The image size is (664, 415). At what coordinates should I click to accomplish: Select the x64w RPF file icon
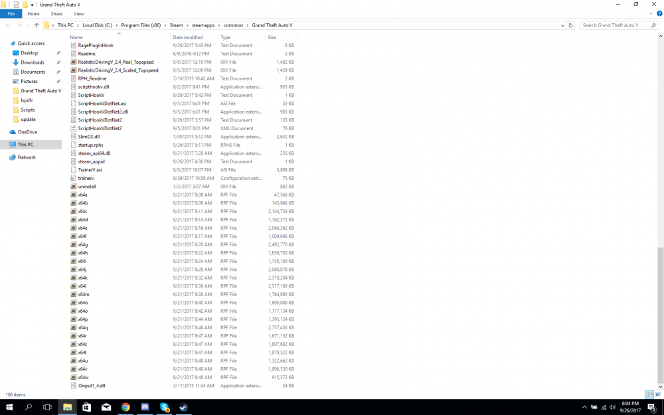(73, 377)
